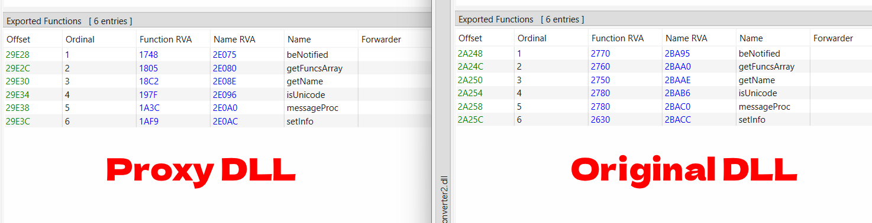Open offset 29E34 in the left table
The height and width of the screenshot is (223, 872).
pyautogui.click(x=18, y=95)
